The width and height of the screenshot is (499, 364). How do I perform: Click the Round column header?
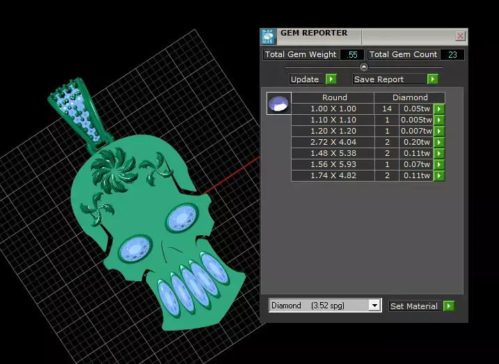click(333, 97)
